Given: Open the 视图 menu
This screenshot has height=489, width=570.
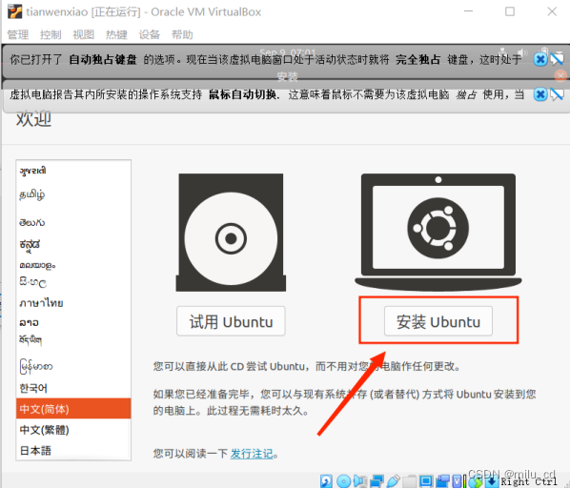Looking at the screenshot, I should 84,35.
